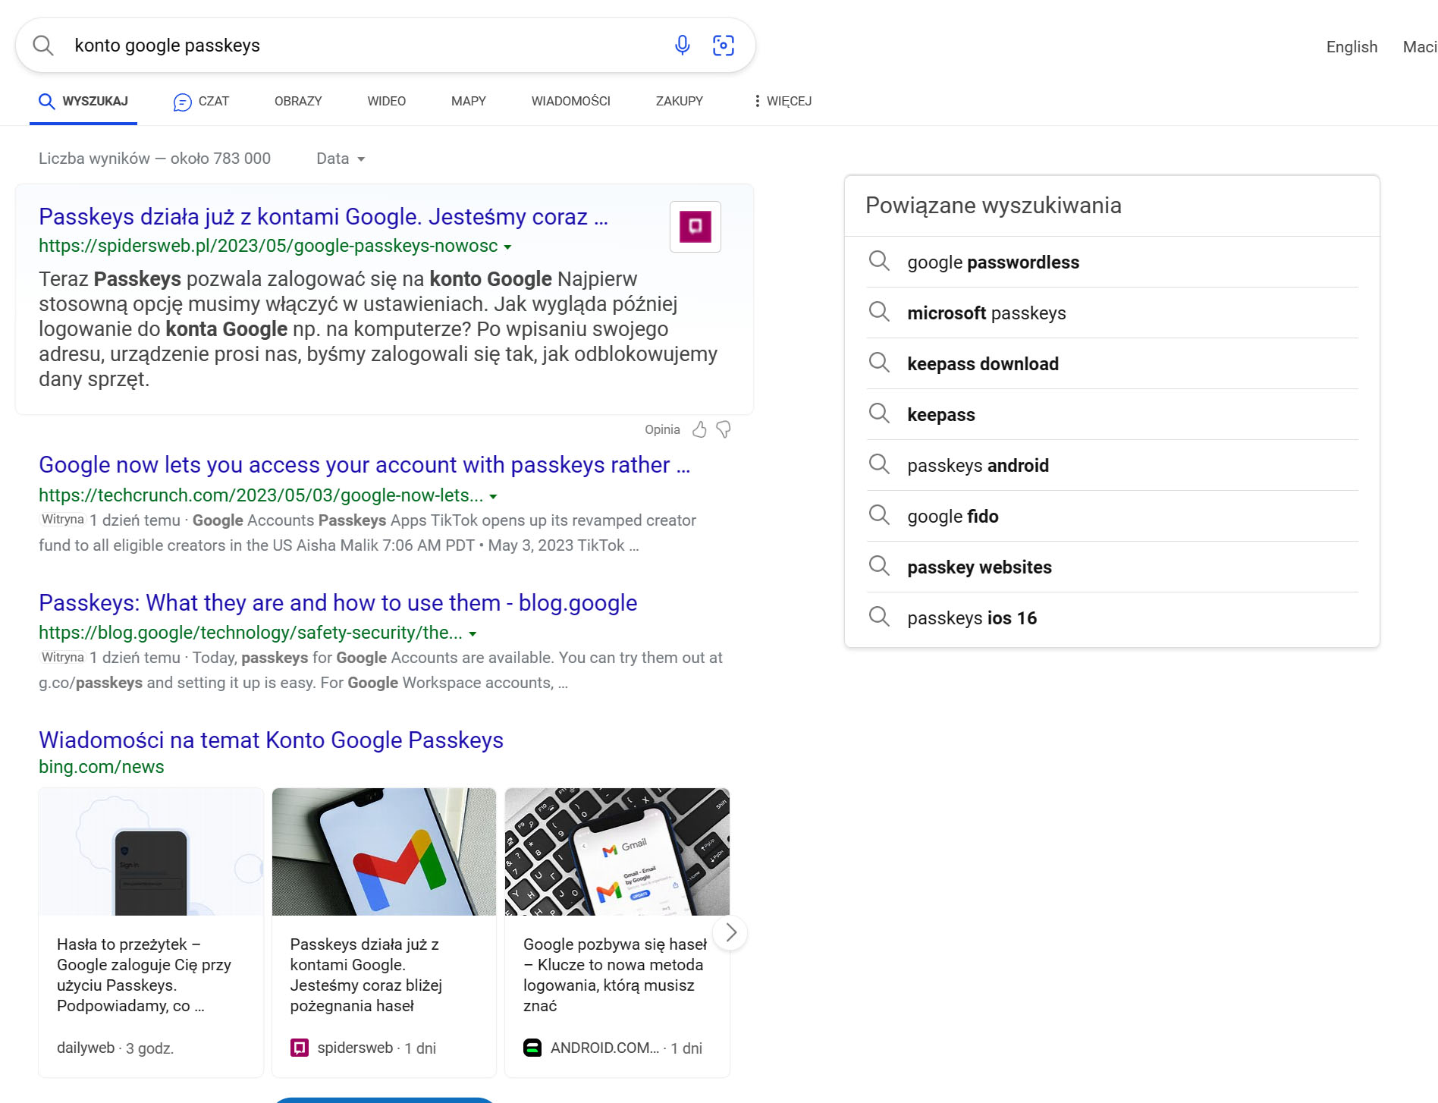Click the search query input field
The height and width of the screenshot is (1103, 1438).
[364, 46]
